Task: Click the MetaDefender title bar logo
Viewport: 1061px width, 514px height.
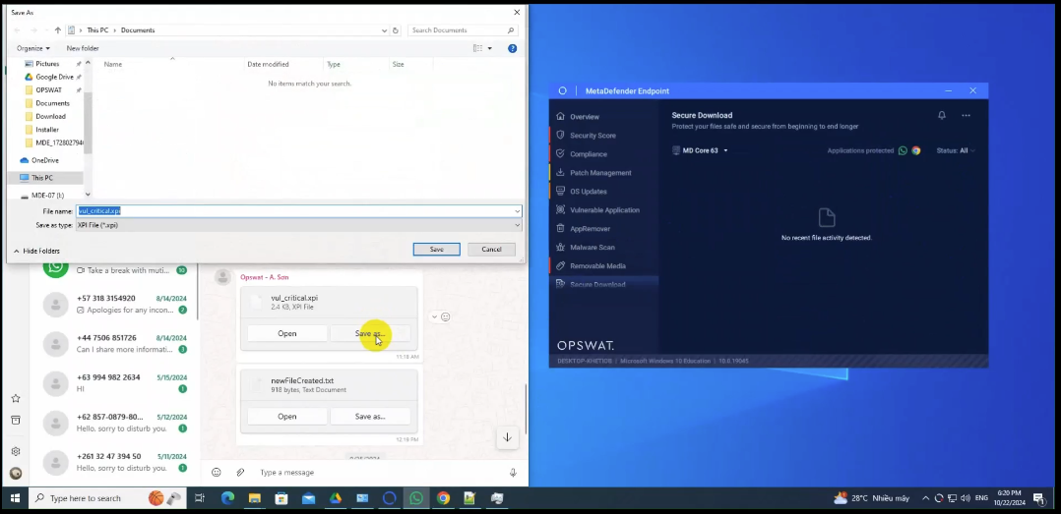Action: (x=562, y=90)
